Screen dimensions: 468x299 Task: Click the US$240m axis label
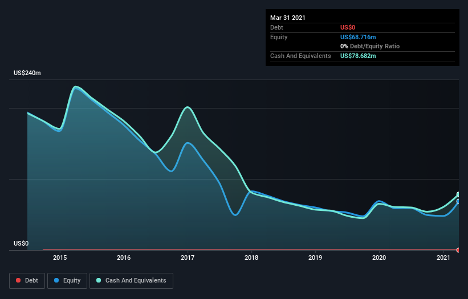tap(27, 73)
